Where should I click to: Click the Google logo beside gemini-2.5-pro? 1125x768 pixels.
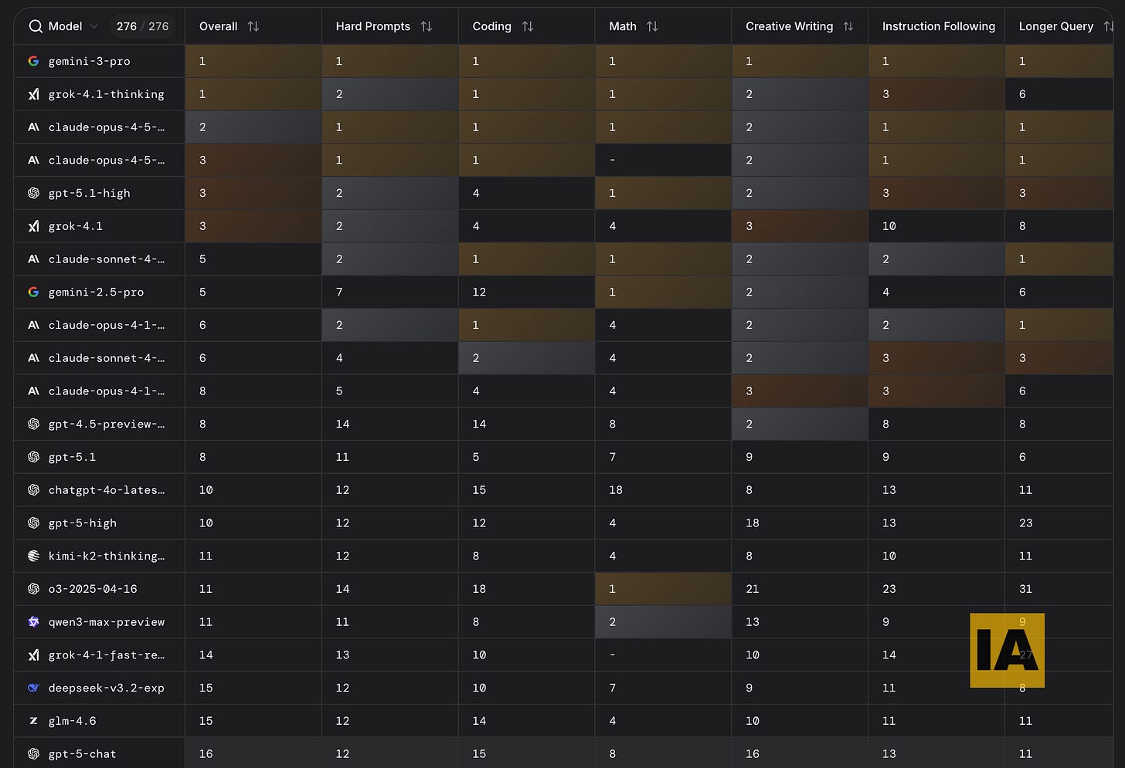33,292
